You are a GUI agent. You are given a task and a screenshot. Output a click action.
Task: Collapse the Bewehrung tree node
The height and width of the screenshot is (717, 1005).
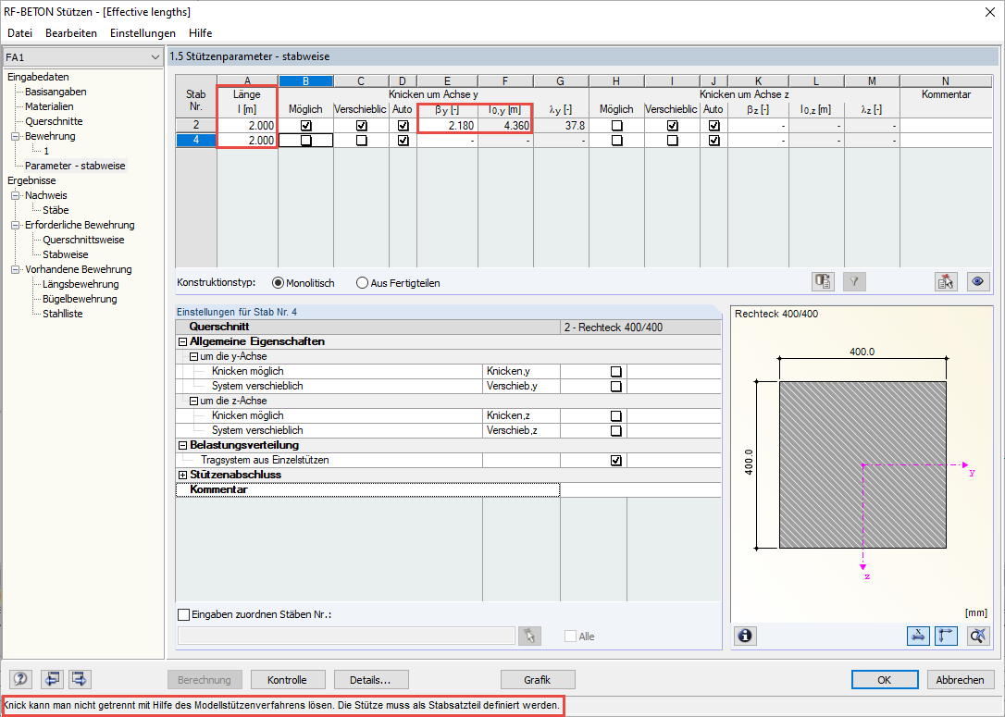16,137
